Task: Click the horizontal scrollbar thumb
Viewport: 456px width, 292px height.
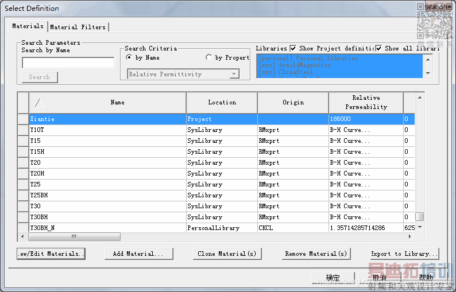Action: click(75, 236)
